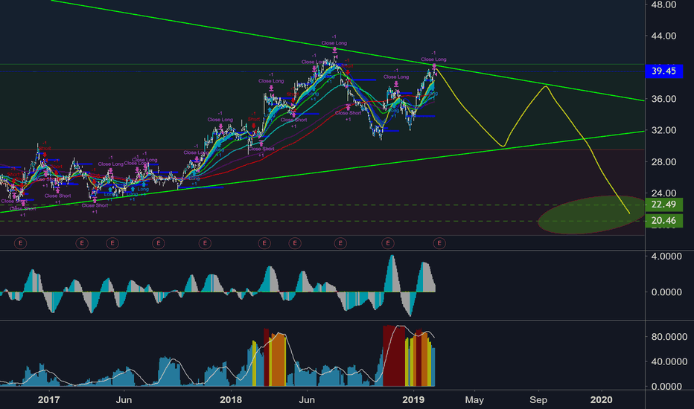
Task: Click the Jun label between 2018 and 2019
Action: click(x=307, y=400)
